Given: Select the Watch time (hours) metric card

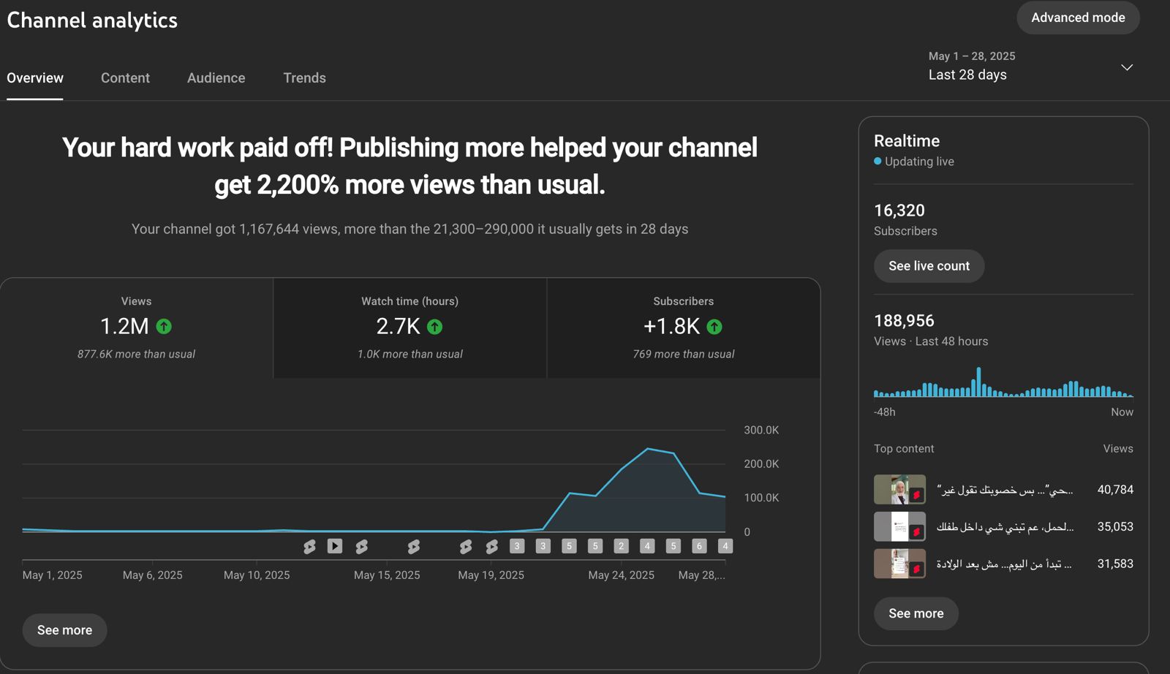Looking at the screenshot, I should point(410,327).
